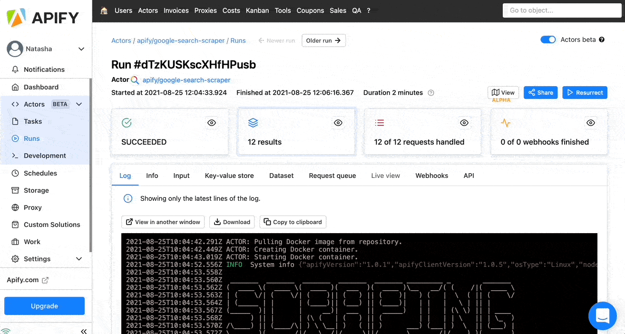The width and height of the screenshot is (625, 334).
Task: Click the Resurrect button
Action: [x=585, y=93]
